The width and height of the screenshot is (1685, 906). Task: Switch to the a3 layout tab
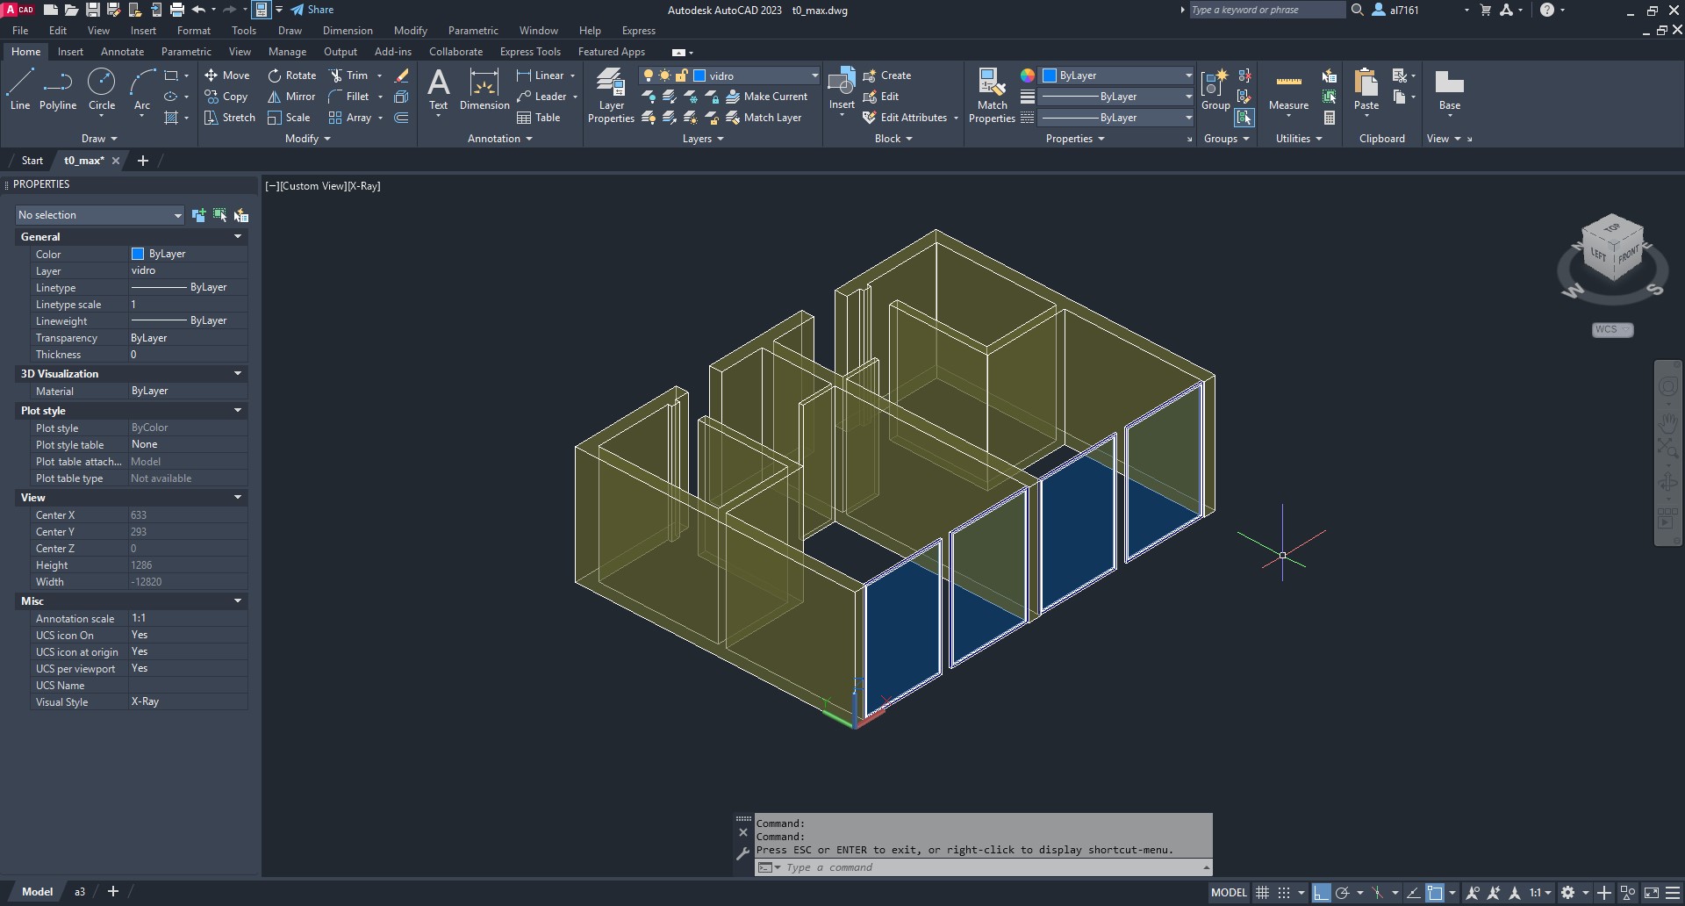(x=79, y=892)
